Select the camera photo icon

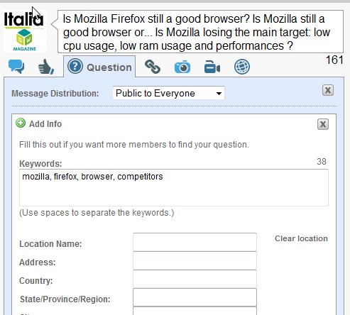tap(182, 67)
